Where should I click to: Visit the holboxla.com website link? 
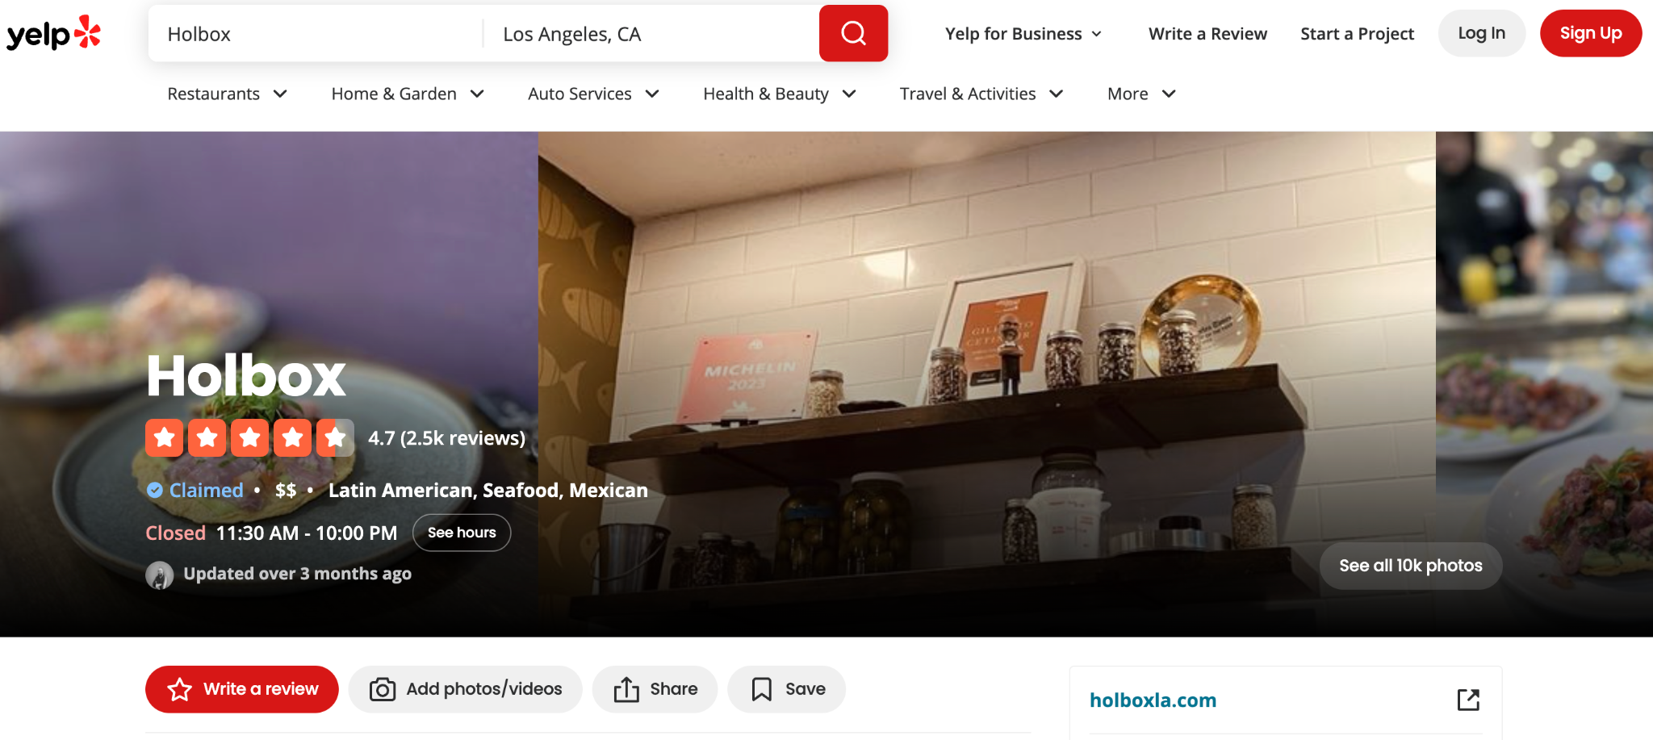[1153, 700]
